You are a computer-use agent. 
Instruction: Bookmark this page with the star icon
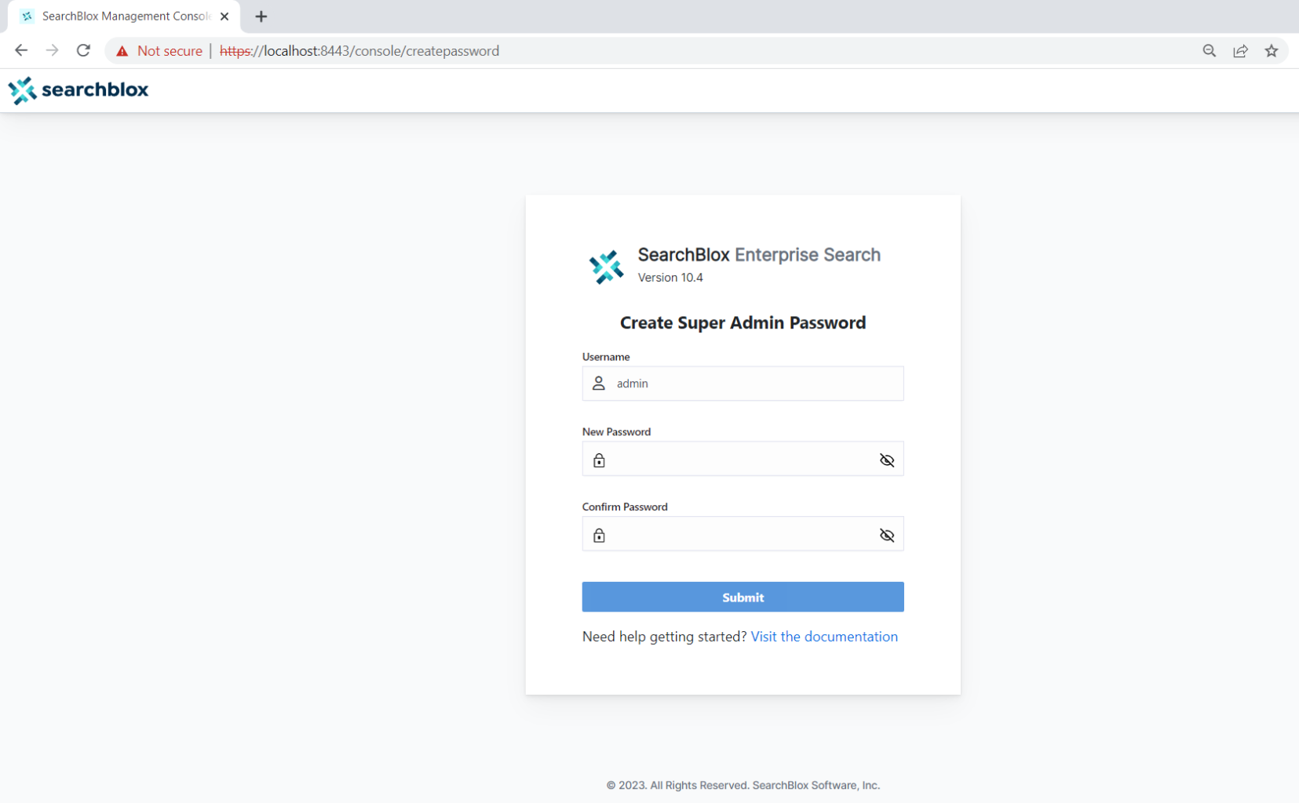point(1272,51)
